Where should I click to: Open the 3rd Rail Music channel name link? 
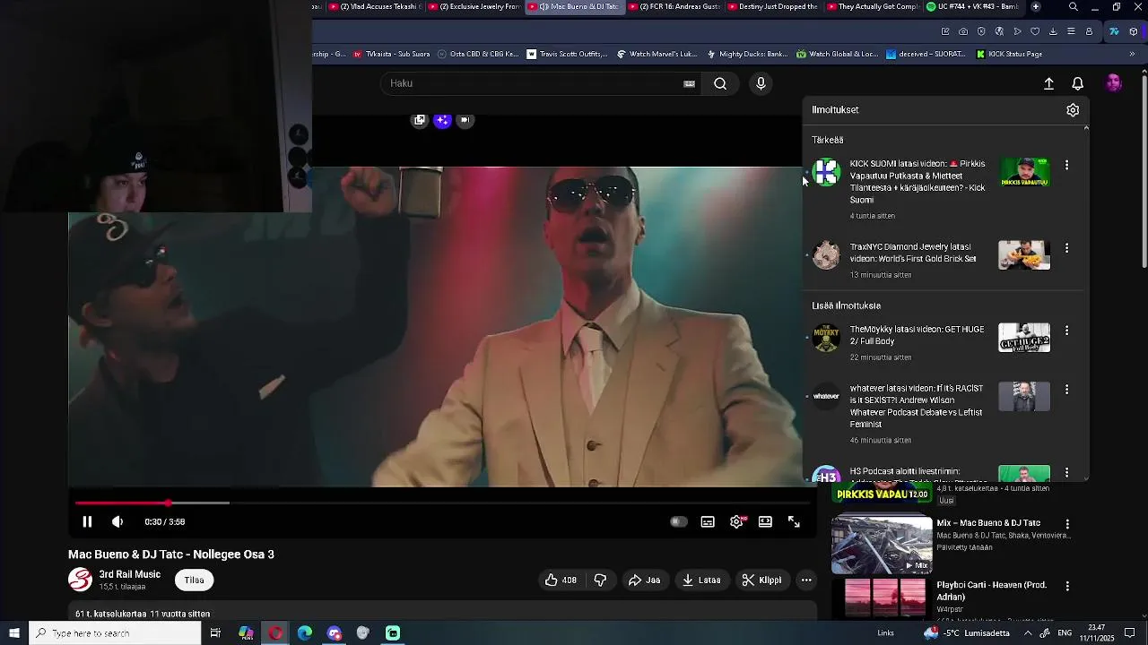click(x=129, y=574)
